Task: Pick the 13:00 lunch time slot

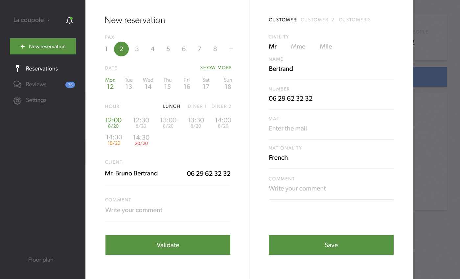Action: tap(168, 122)
